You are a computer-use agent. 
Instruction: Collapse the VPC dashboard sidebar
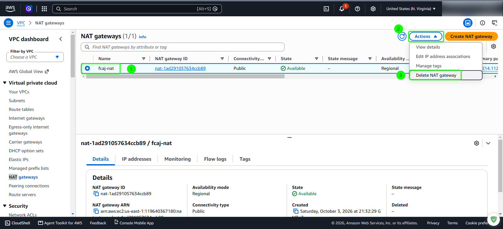point(61,39)
